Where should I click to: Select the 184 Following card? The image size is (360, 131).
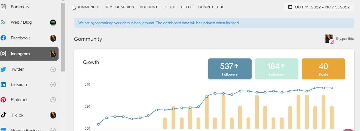(277, 69)
